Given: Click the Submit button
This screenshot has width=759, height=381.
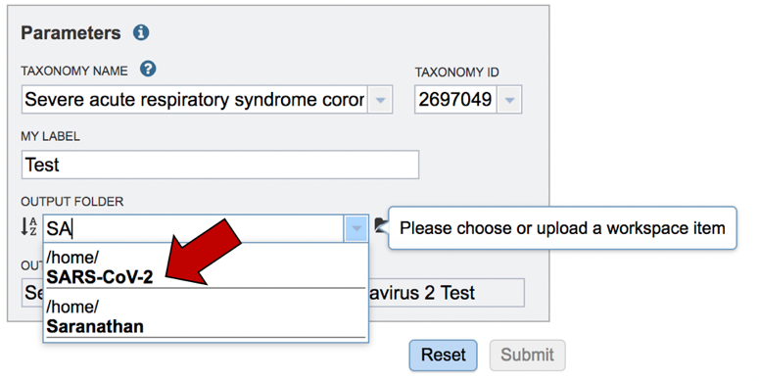Looking at the screenshot, I should click(x=527, y=355).
